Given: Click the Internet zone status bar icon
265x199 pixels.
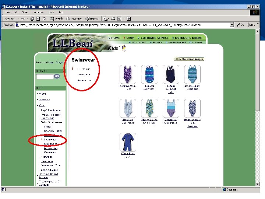Looking at the screenshot, I should click(224, 189).
